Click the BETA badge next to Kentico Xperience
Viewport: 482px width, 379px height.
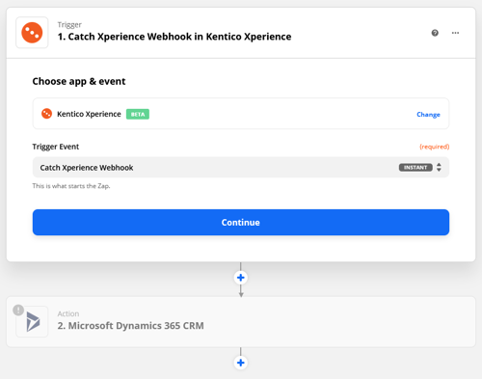click(x=138, y=114)
